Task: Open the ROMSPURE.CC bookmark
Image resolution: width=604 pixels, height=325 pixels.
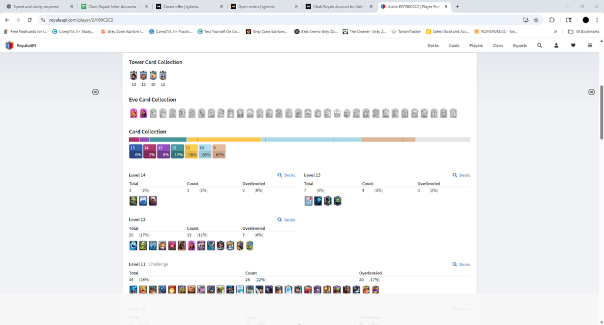Action: point(496,32)
